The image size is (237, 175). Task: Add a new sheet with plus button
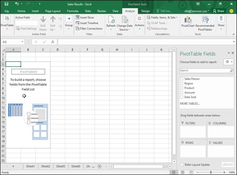click(99, 166)
